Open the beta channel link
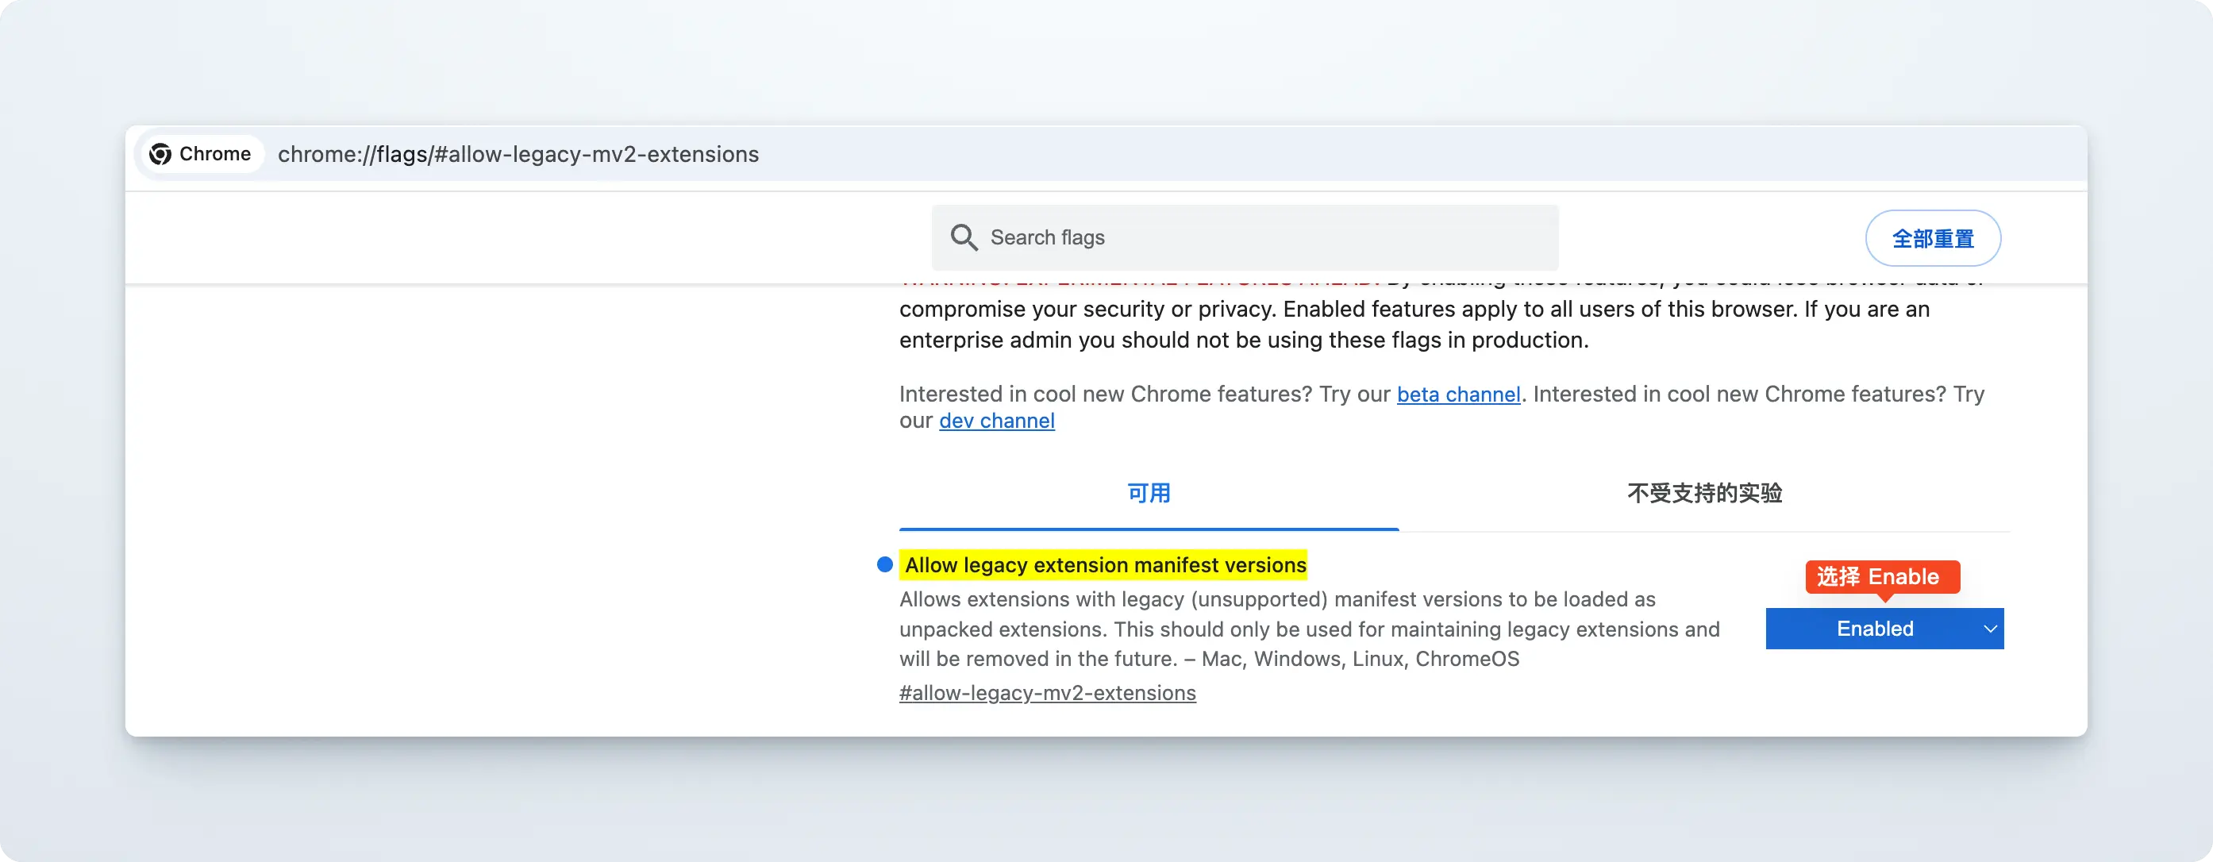Image resolution: width=2213 pixels, height=862 pixels. (1459, 394)
